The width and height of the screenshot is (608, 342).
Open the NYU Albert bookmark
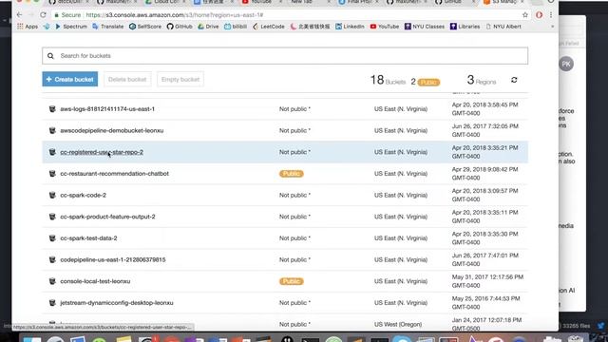(x=503, y=27)
